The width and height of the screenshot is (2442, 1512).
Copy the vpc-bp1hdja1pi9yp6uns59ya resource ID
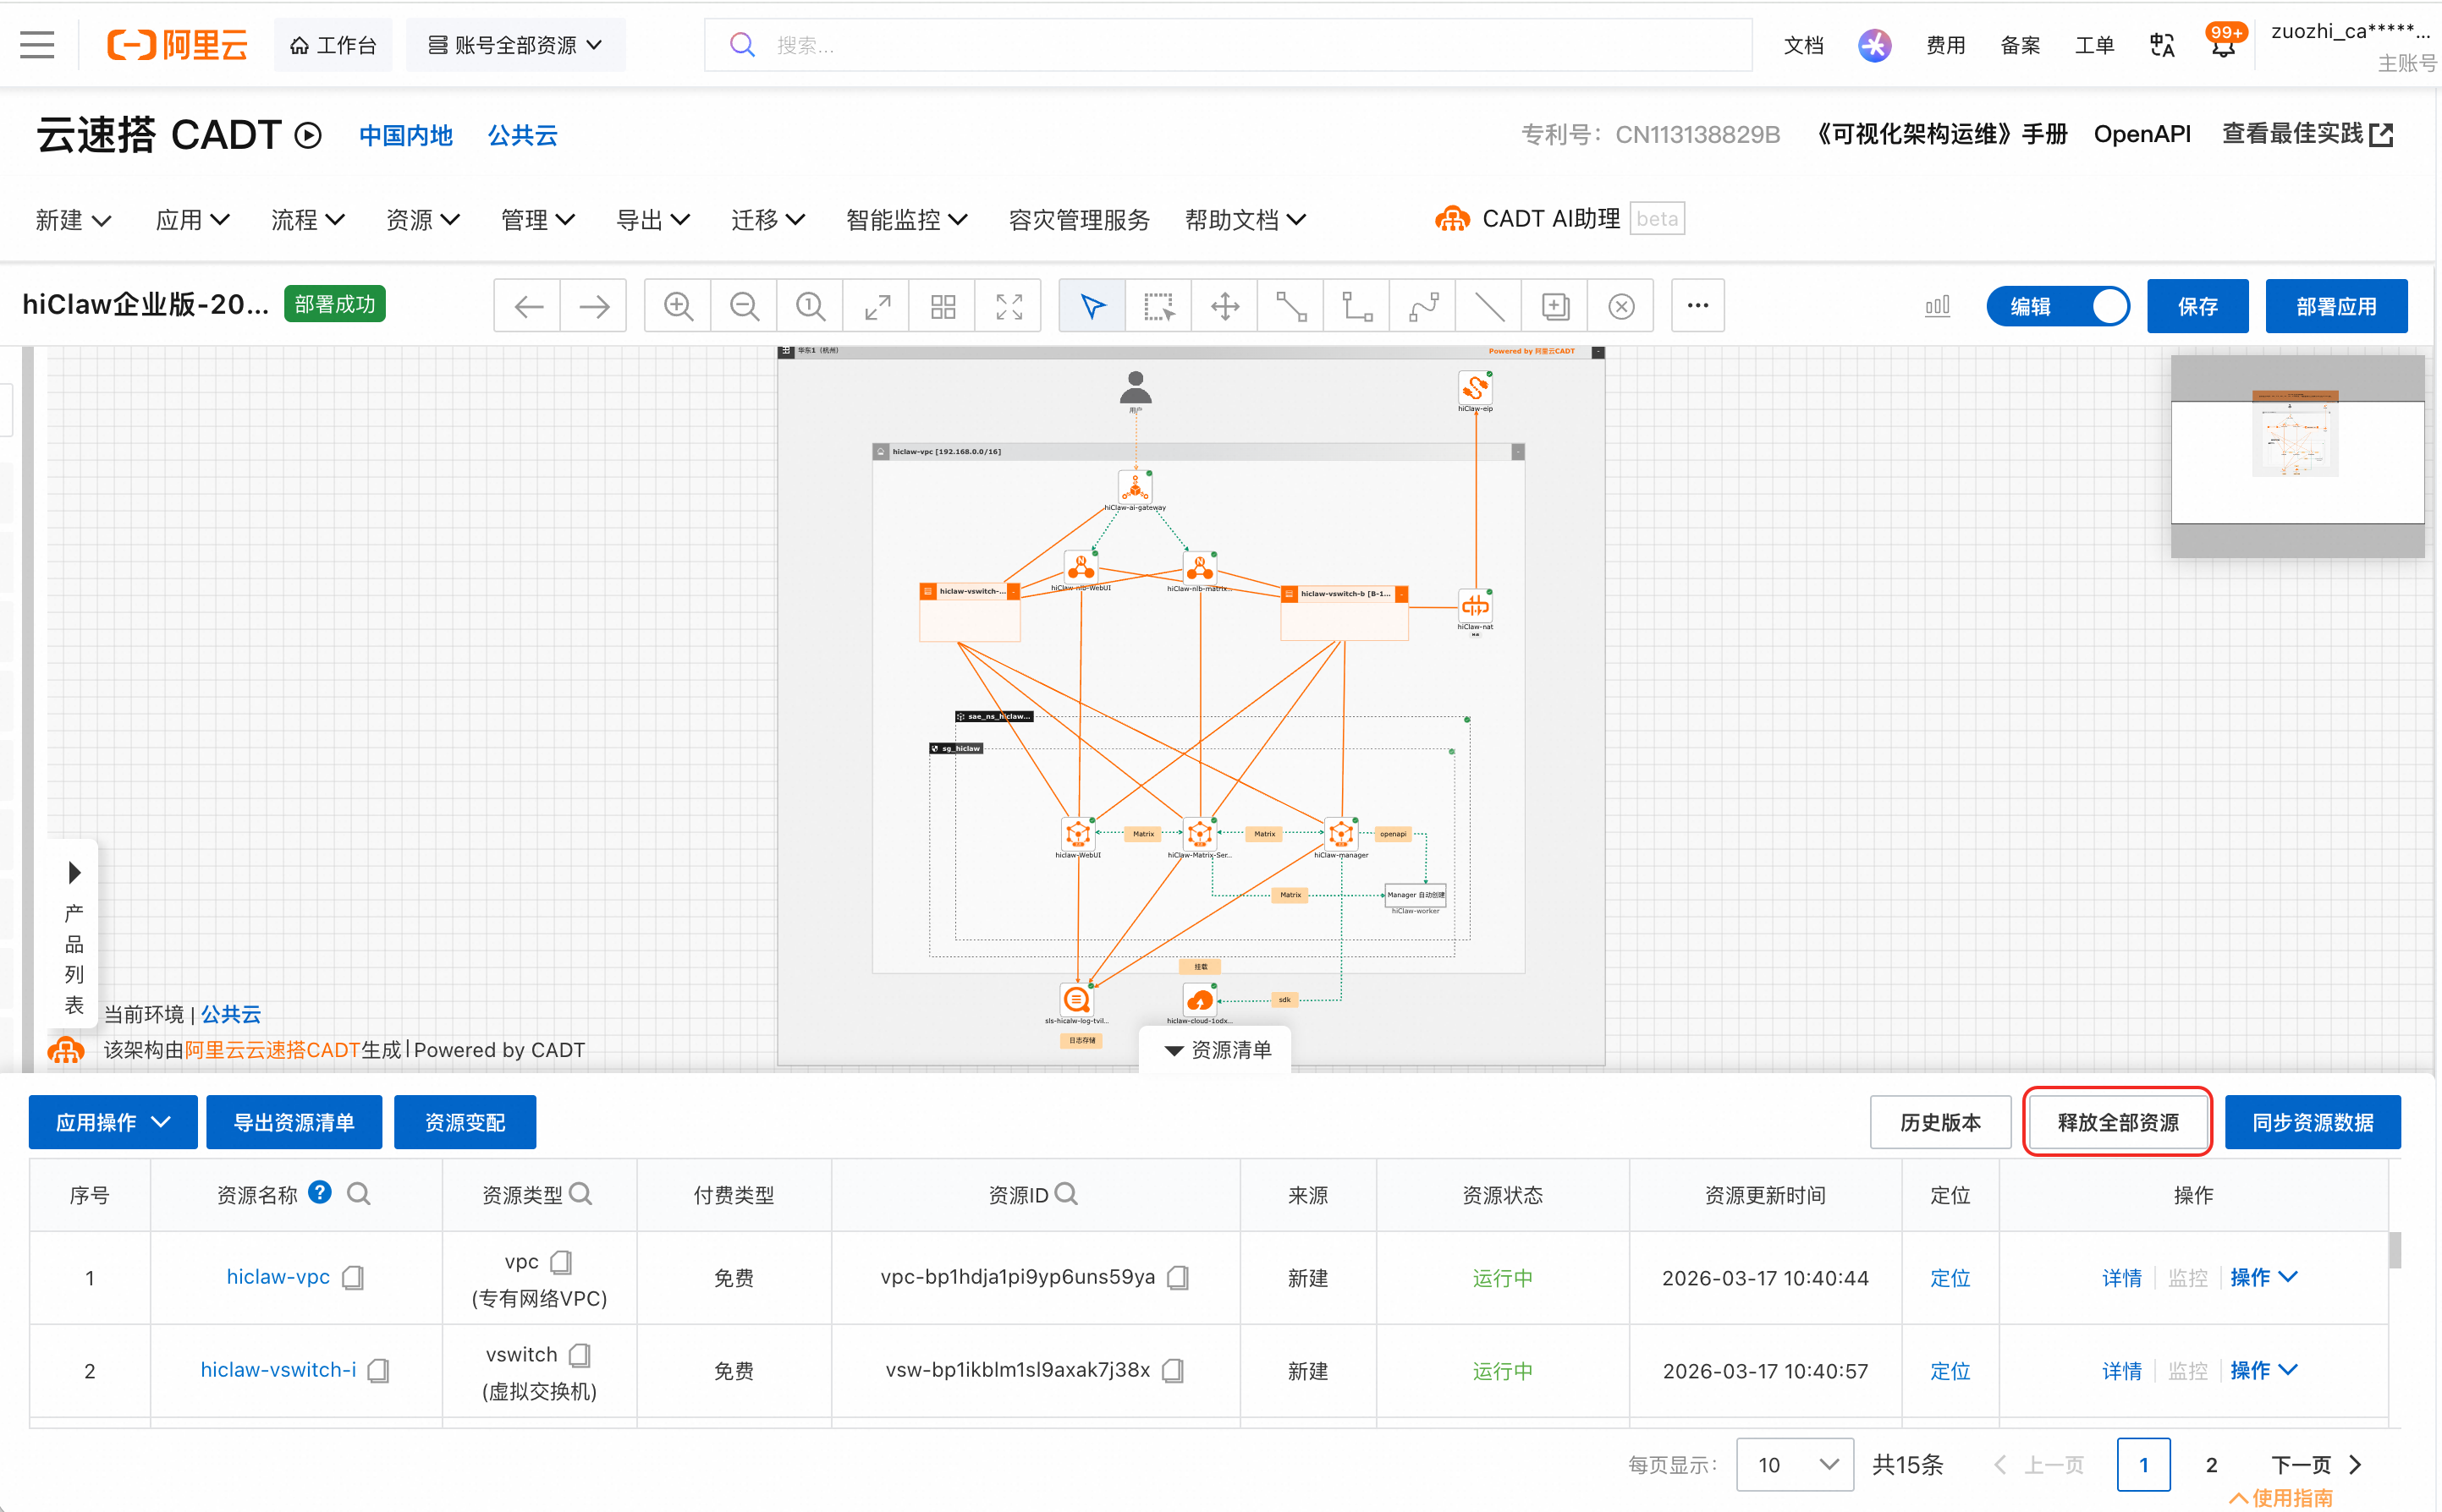(x=1179, y=1278)
